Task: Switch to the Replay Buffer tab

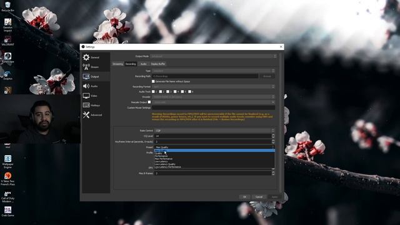Action: (158, 64)
